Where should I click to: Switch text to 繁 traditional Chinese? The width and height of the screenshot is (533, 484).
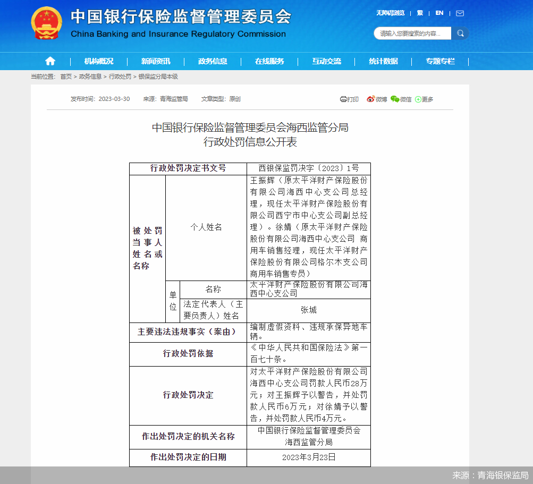(x=420, y=13)
